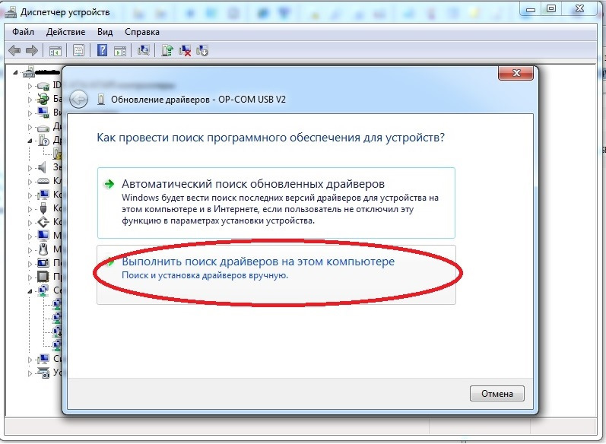Viewport: 606px width, 444px height.
Task: Select the USB controllers plug icon
Action: (43, 208)
